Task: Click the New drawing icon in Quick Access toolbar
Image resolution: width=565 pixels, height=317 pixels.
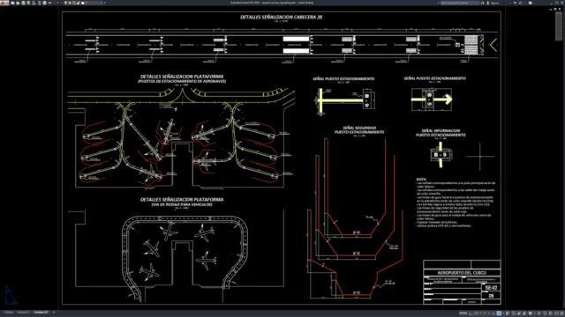Action: [12, 3]
